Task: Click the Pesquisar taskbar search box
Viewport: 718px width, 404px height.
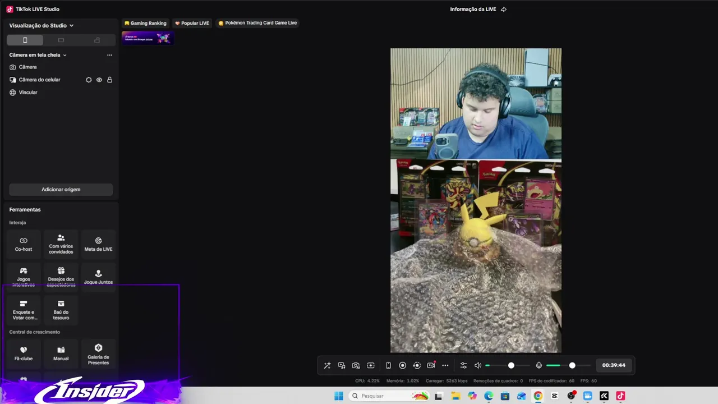Action: [389, 396]
